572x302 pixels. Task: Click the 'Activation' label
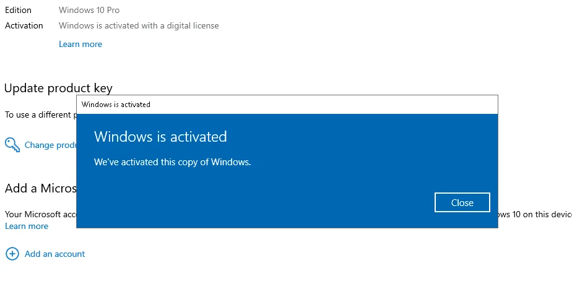[24, 25]
